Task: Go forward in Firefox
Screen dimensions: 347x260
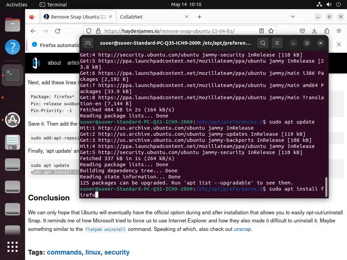Action: (x=46, y=31)
